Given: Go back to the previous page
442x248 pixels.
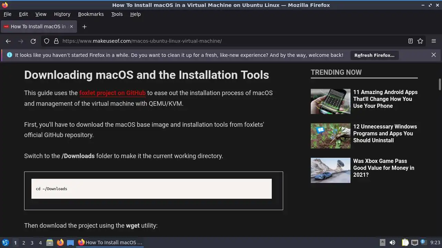Looking at the screenshot, I should click(8, 41).
